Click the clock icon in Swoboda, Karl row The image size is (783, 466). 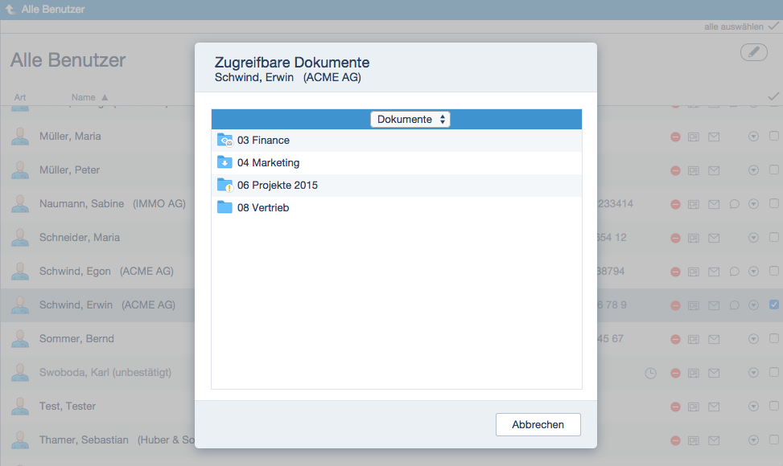650,373
